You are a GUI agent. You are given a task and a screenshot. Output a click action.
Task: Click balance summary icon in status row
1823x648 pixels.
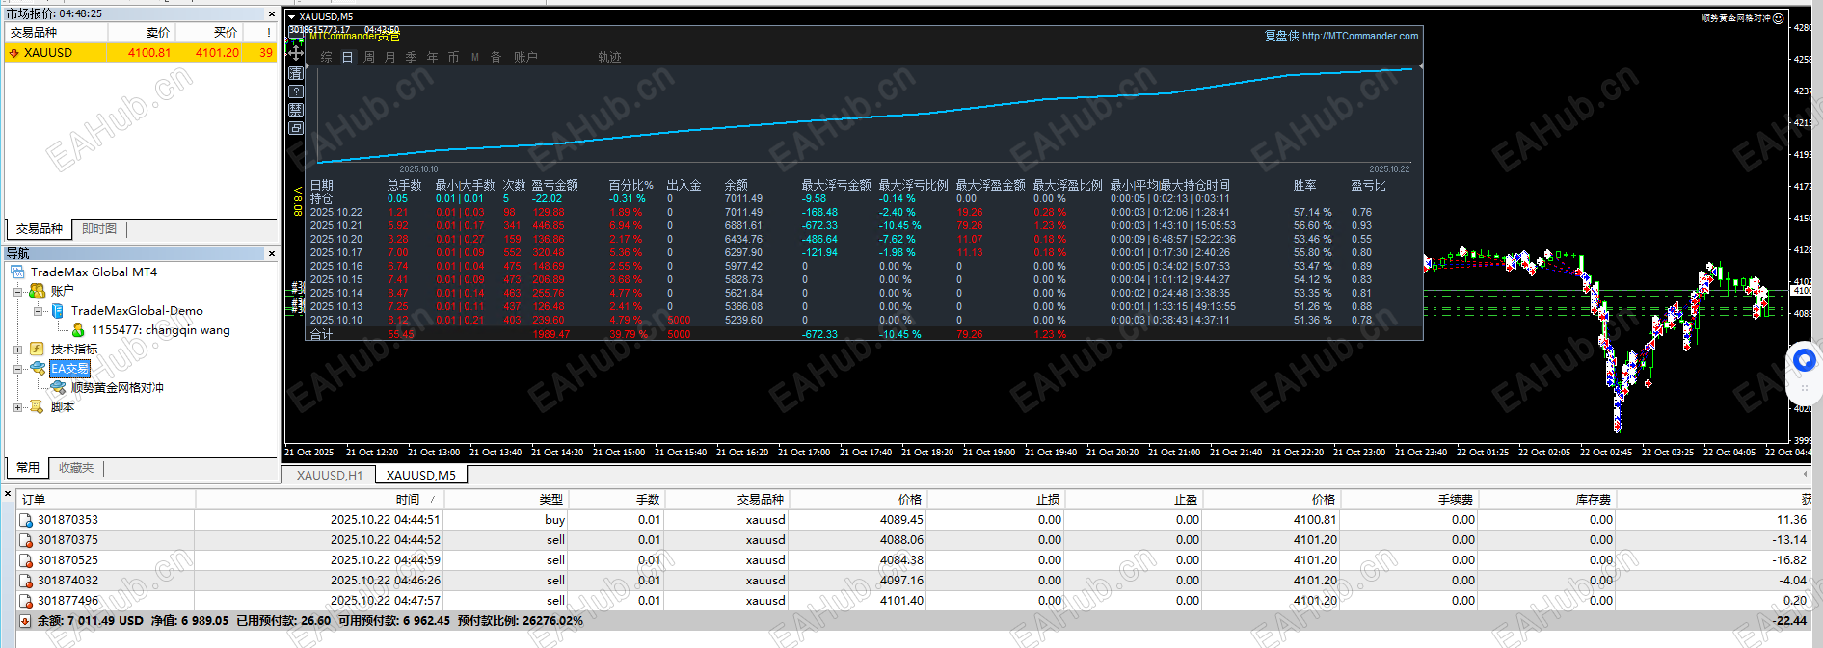25,621
